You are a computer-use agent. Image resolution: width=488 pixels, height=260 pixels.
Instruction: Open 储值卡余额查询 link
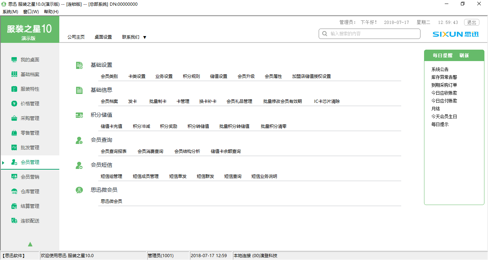226,151
